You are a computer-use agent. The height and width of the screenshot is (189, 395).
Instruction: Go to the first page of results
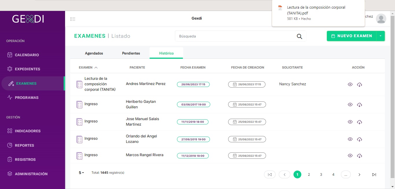(x=270, y=174)
